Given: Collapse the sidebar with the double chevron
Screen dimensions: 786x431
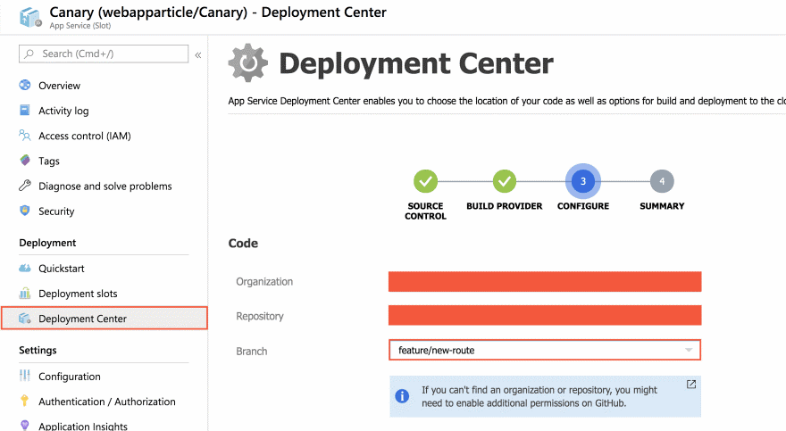Looking at the screenshot, I should [x=198, y=54].
